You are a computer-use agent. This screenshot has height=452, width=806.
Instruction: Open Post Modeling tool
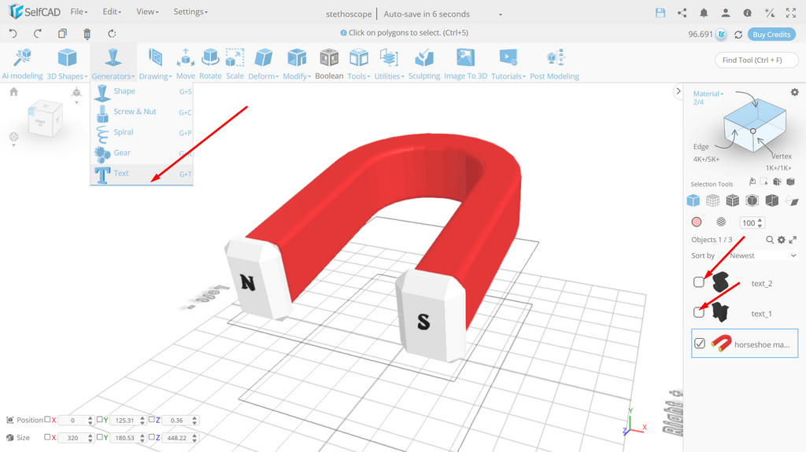pos(555,58)
